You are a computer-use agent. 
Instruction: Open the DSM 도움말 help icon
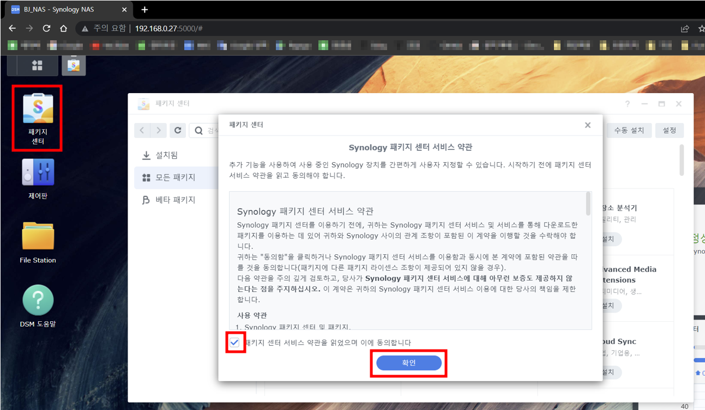[x=38, y=307]
